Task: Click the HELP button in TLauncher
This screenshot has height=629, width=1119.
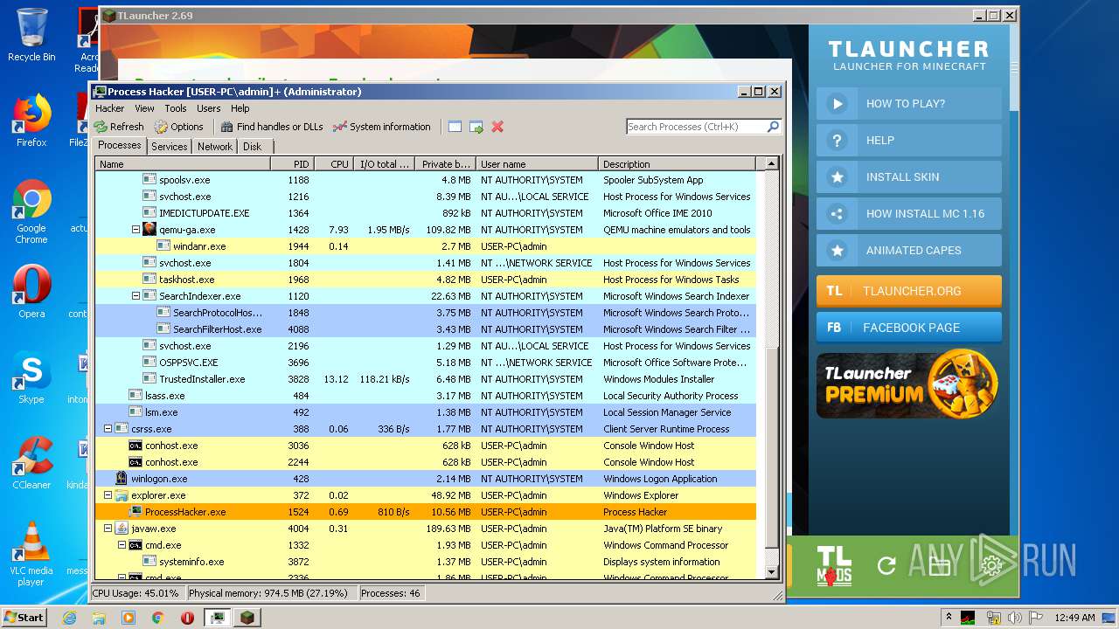Action: tap(909, 140)
